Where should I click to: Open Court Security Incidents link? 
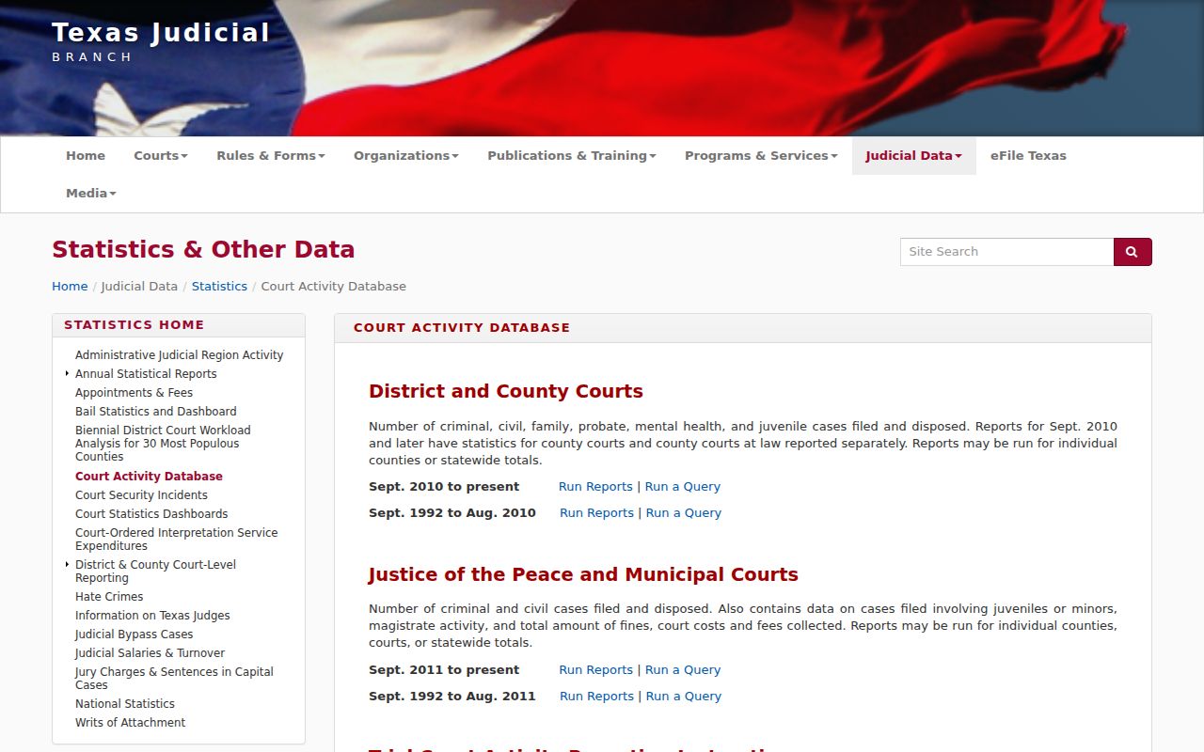click(141, 495)
